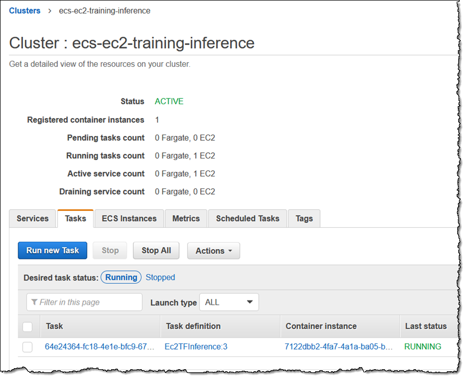
Task: Click the Run new Task button
Action: click(52, 251)
